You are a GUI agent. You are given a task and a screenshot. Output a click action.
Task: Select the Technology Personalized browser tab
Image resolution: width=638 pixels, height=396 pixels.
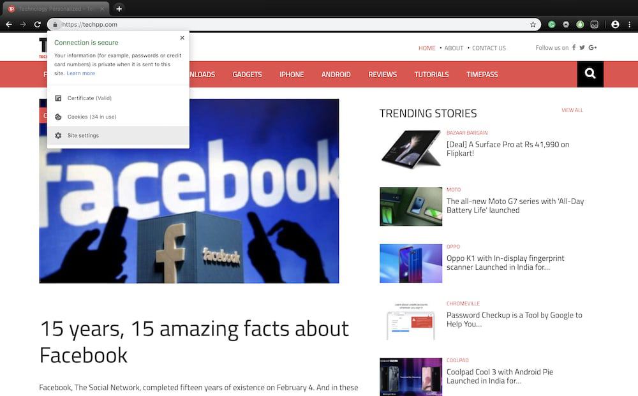(x=56, y=8)
